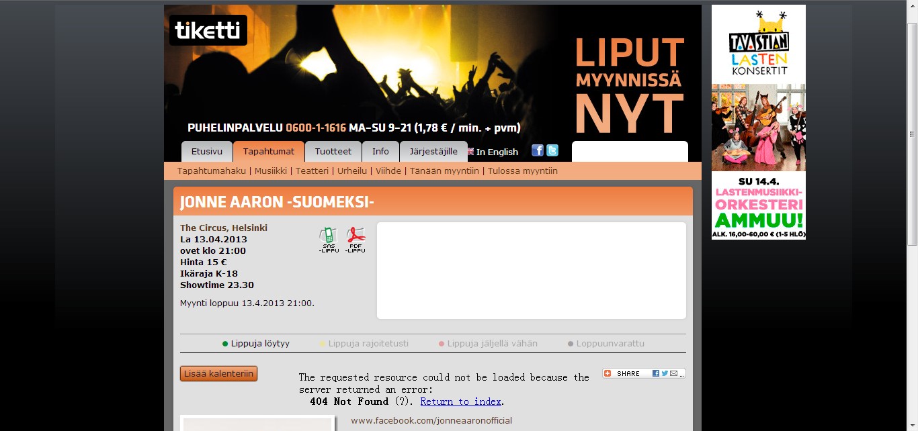Click the pink Lippuja jäljellä vähän dot
918x431 pixels.
(442, 344)
